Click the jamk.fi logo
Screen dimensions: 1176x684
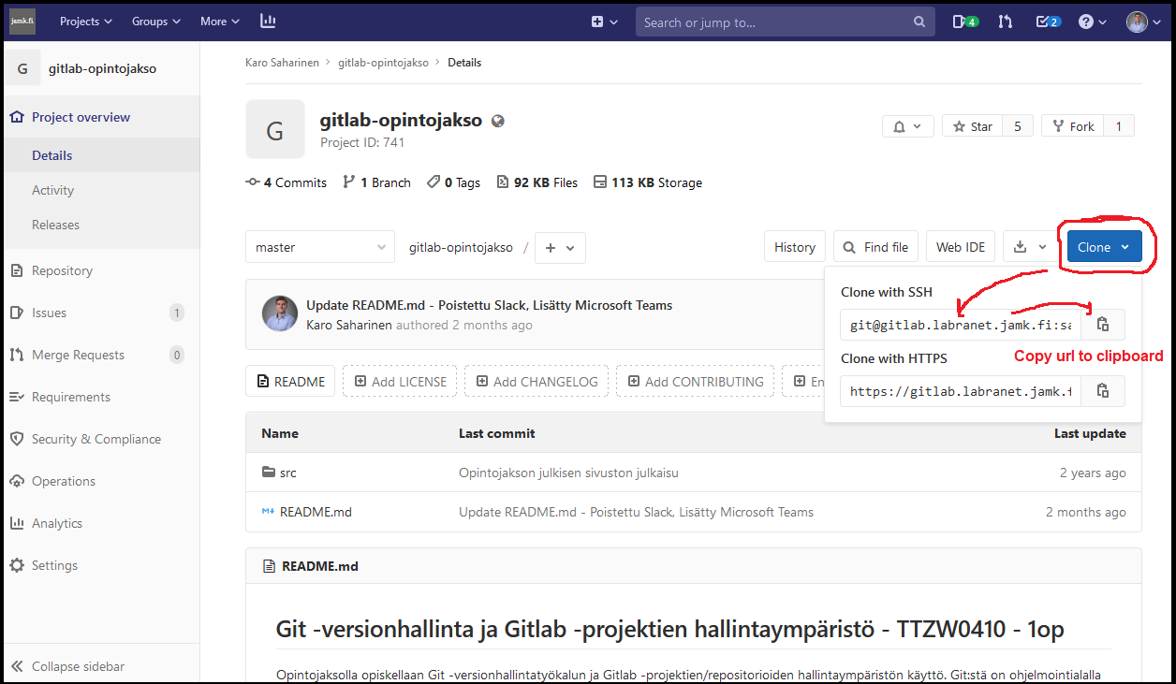coord(22,22)
